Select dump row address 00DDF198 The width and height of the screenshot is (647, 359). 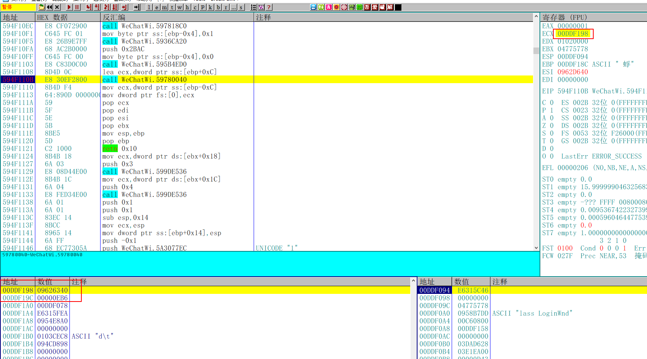tap(18, 290)
